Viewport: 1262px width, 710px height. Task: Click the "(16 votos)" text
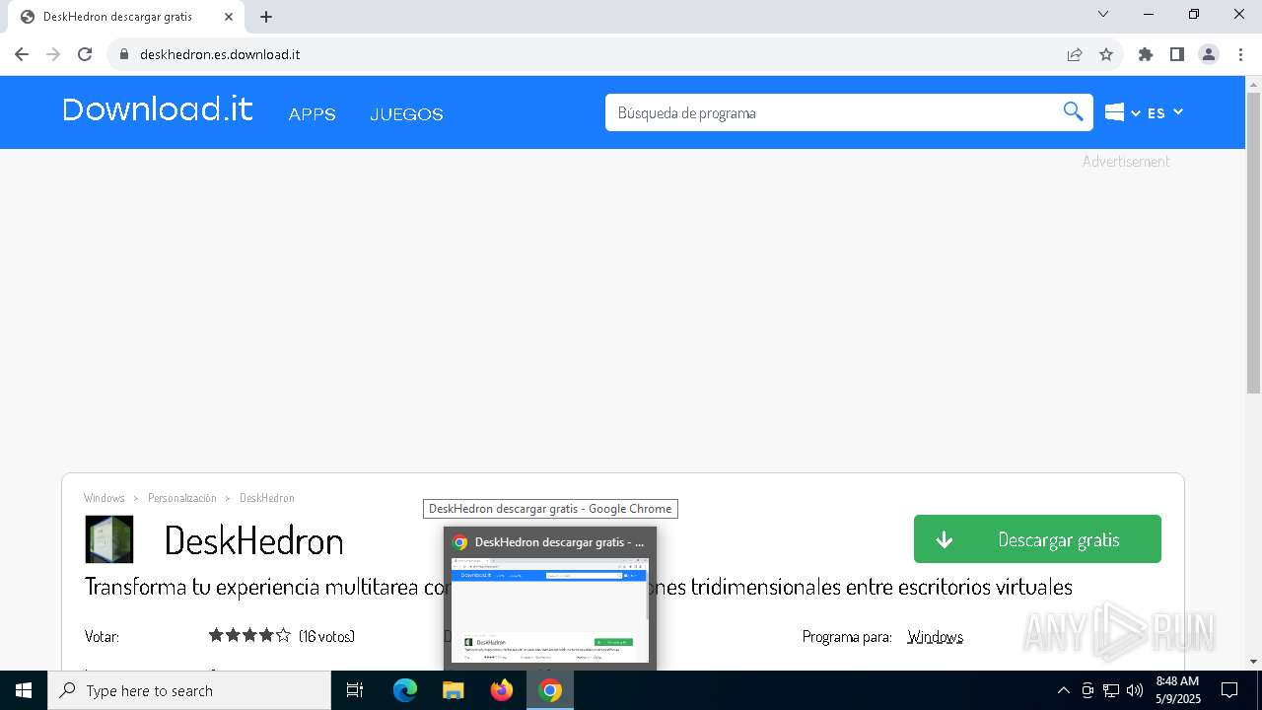pos(326,637)
